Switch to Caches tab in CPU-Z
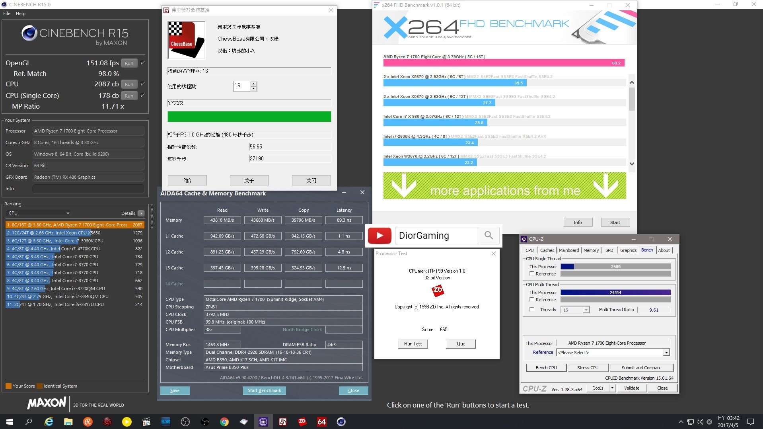763x429 pixels. pos(547,250)
